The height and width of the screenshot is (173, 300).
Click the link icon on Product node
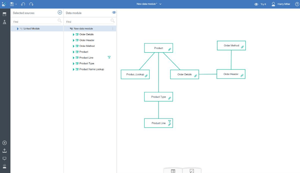click(169, 50)
